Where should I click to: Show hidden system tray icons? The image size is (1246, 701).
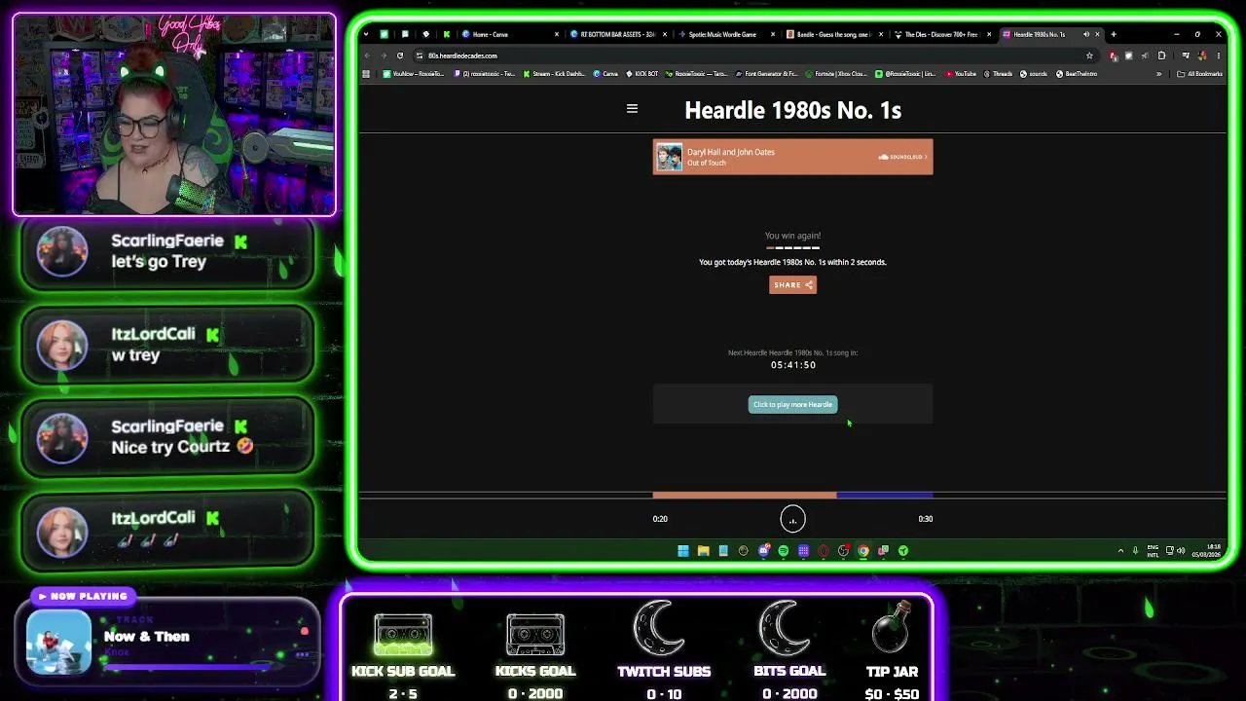click(x=1120, y=551)
